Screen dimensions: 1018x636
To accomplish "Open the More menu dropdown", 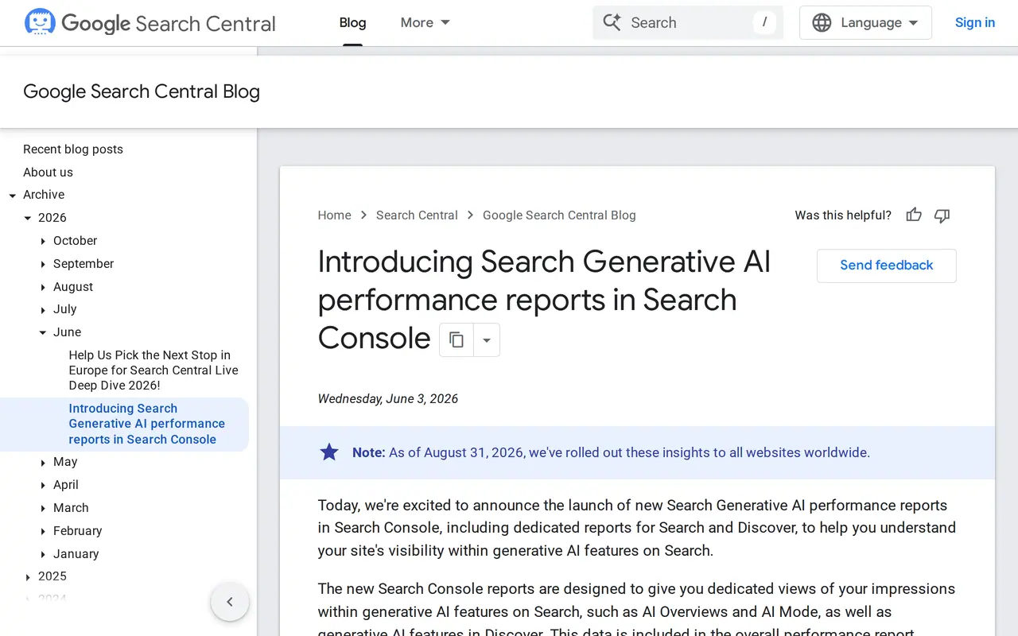I will pyautogui.click(x=425, y=22).
